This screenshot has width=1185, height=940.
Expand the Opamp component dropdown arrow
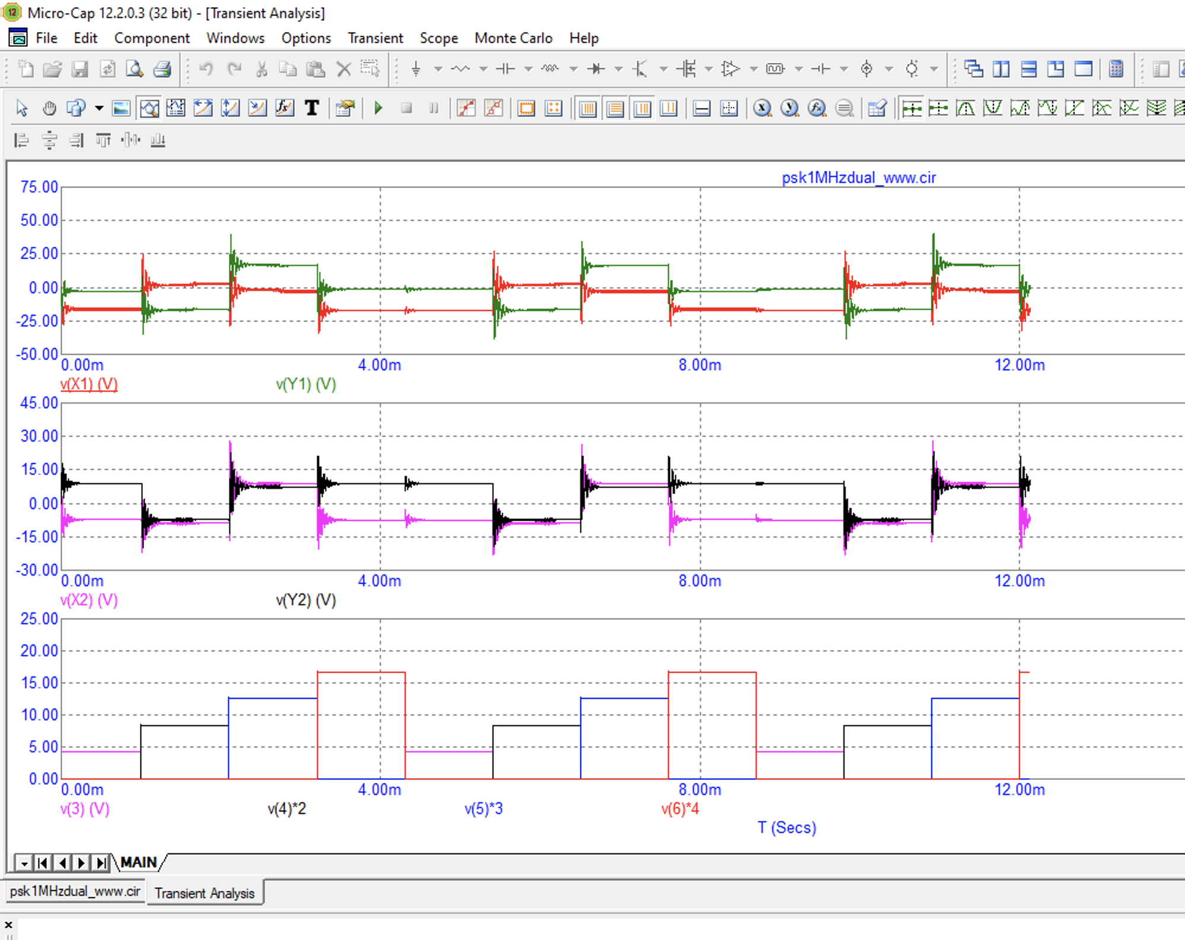(x=754, y=69)
